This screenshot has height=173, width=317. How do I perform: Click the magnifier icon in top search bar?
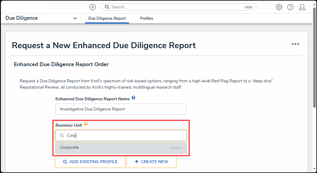[x=107, y=7]
